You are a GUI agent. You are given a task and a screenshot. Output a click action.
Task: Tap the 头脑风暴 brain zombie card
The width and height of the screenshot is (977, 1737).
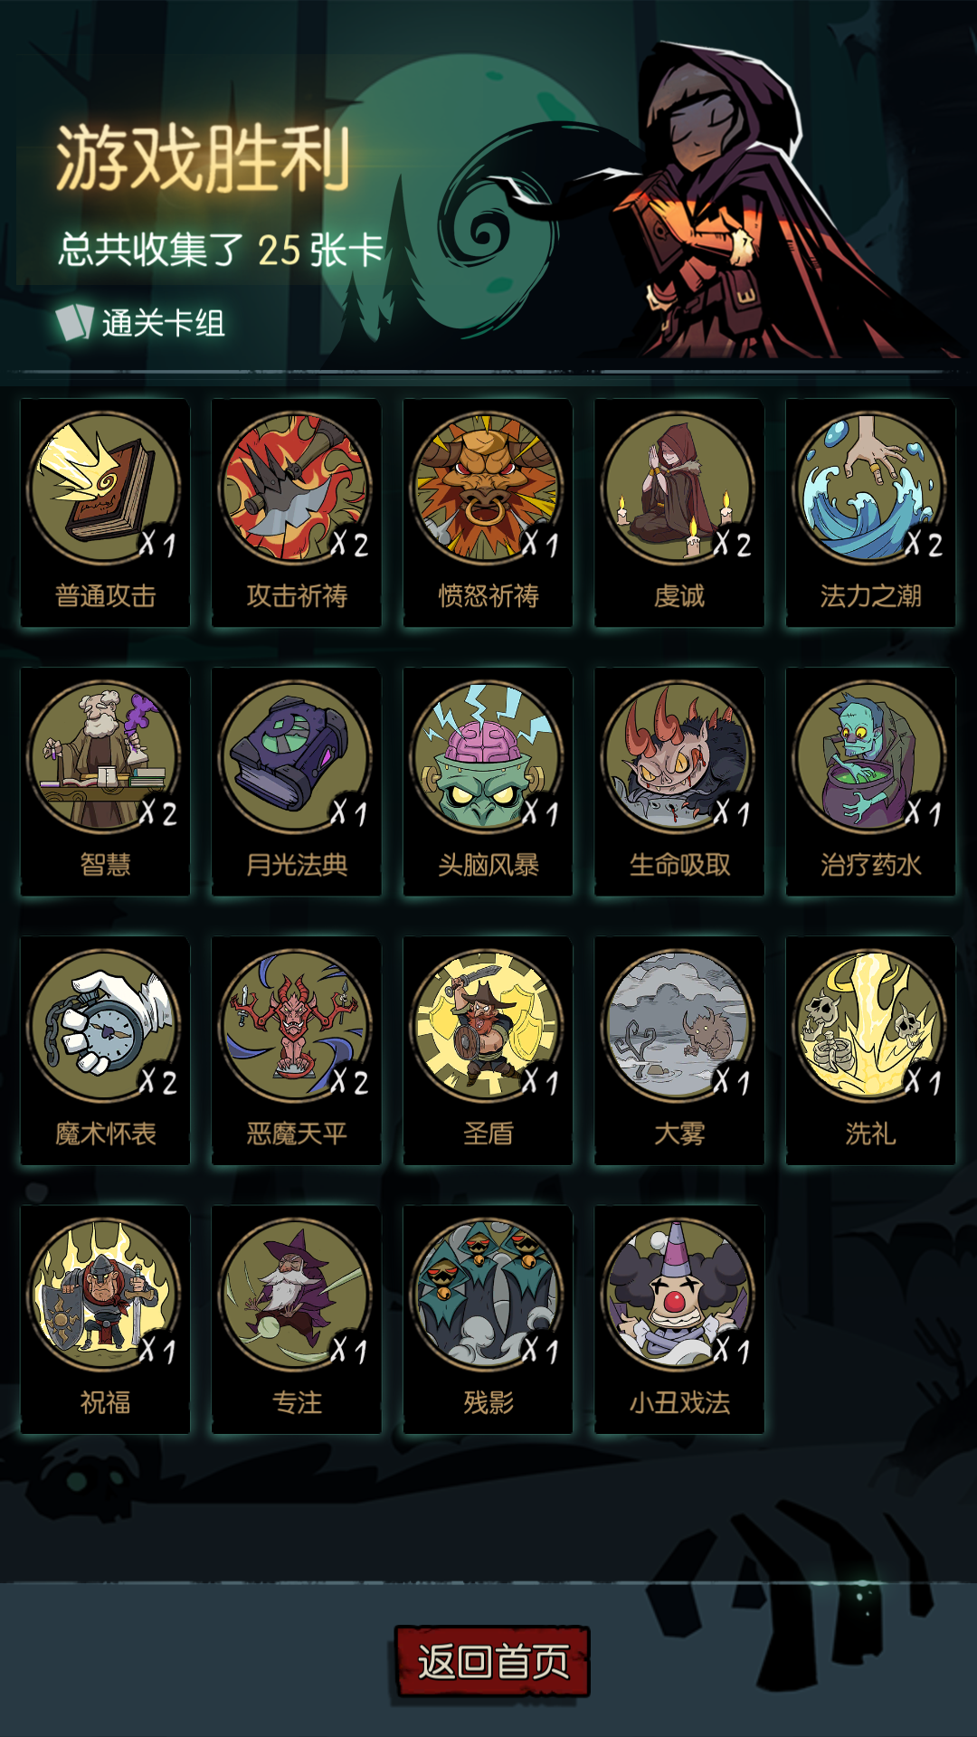click(x=488, y=782)
